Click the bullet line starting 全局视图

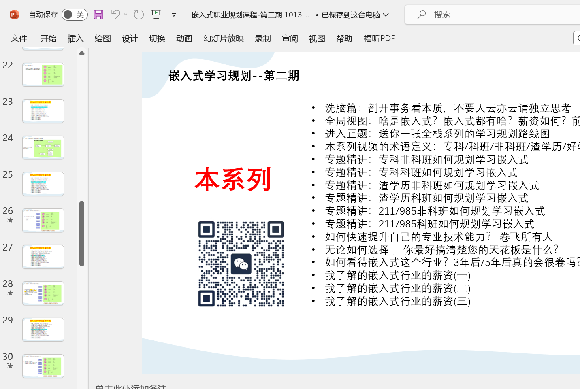(452, 121)
